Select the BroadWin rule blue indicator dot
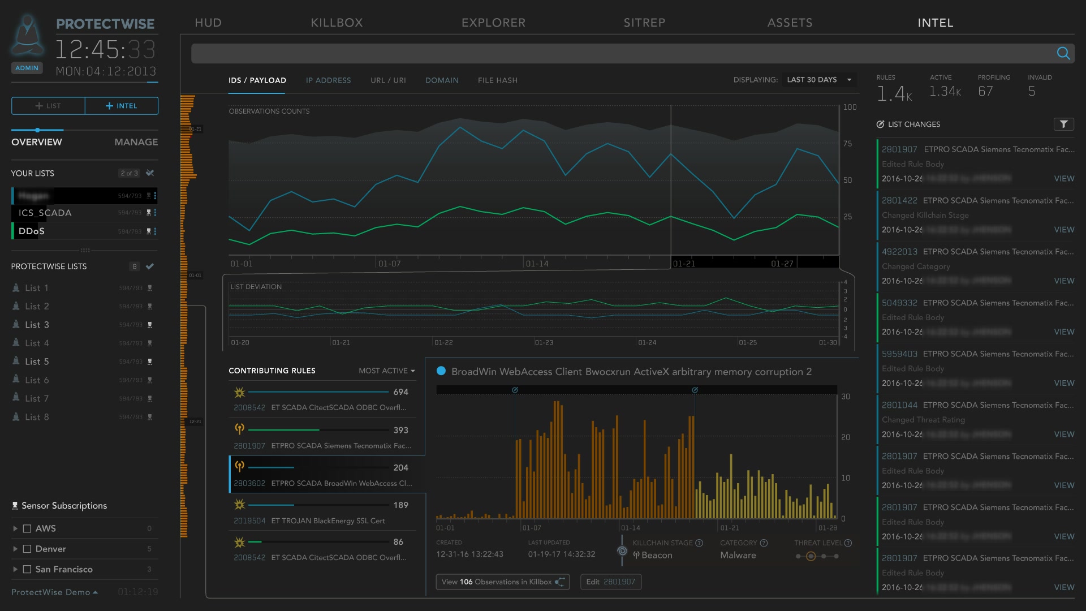Viewport: 1086px width, 611px height. [x=441, y=371]
